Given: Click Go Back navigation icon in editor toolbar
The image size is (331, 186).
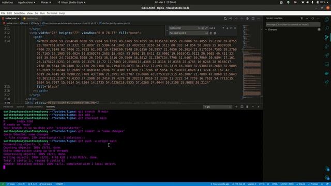Looking at the screenshot, I should [231, 19].
